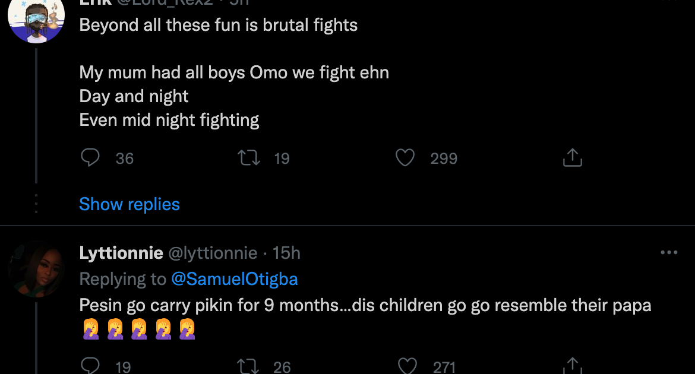Image resolution: width=695 pixels, height=374 pixels.
Task: Click the top tweet's cartoon avatar
Action: (x=36, y=21)
